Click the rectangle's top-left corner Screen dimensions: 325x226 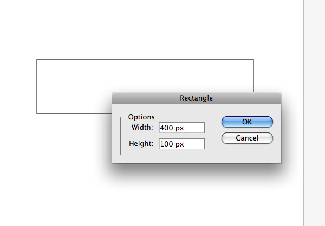(37, 59)
